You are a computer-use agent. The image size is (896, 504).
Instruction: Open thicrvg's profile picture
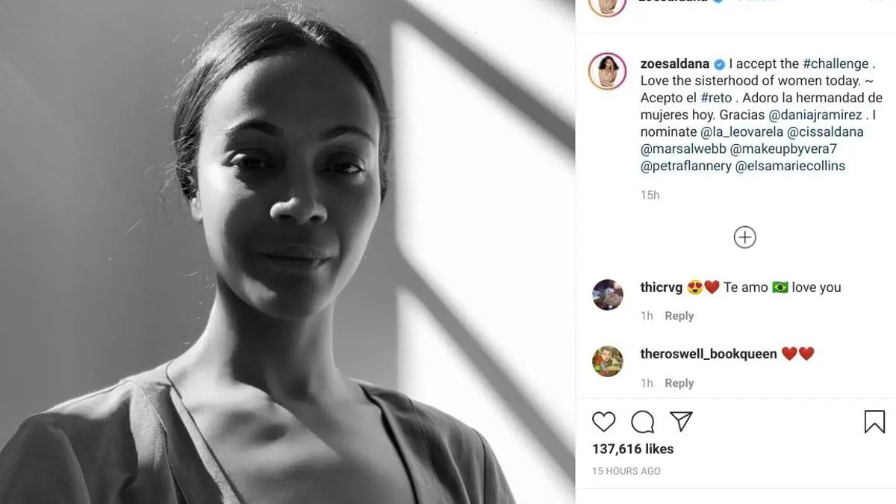(607, 295)
